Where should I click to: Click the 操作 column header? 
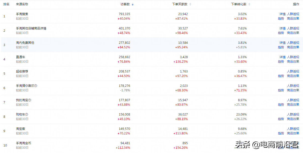pos(296,4)
